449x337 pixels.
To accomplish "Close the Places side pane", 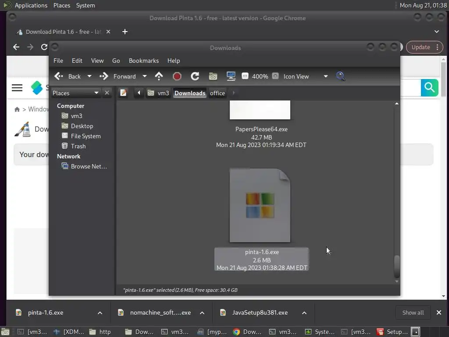I will point(107,93).
